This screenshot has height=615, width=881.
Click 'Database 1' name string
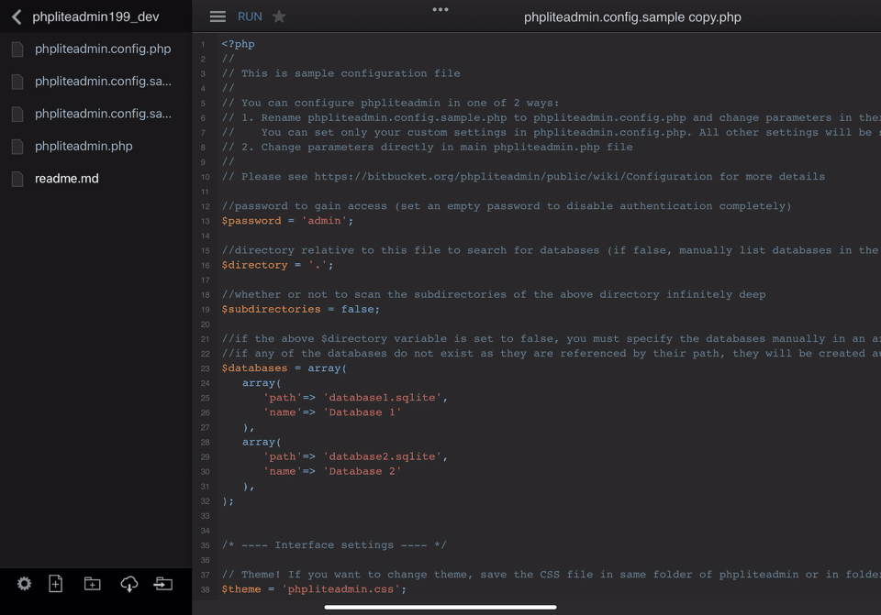(x=362, y=412)
